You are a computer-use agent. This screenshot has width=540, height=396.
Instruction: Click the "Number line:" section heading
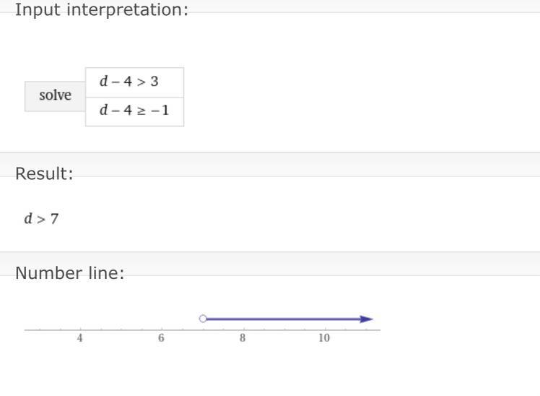[x=69, y=273]
